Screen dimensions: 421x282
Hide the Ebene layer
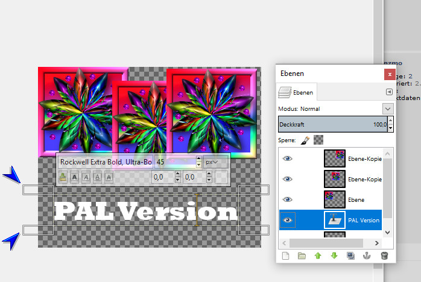pyautogui.click(x=287, y=199)
